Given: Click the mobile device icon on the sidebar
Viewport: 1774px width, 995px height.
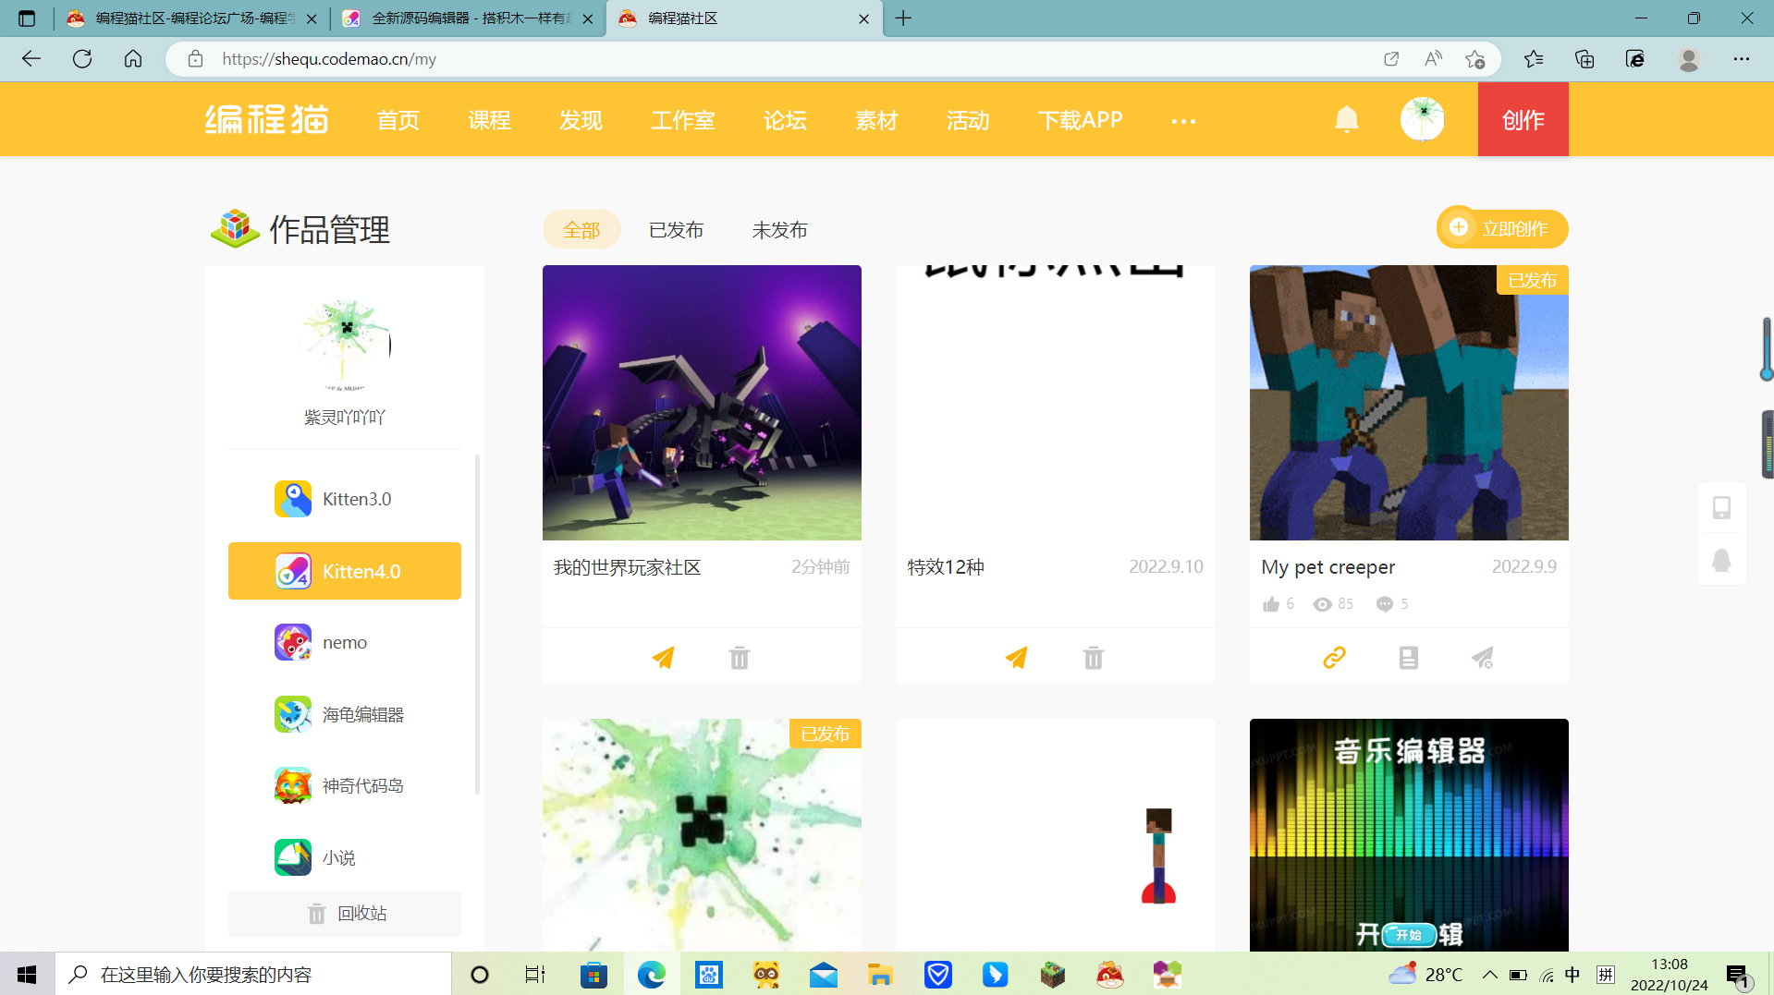Looking at the screenshot, I should [1721, 508].
